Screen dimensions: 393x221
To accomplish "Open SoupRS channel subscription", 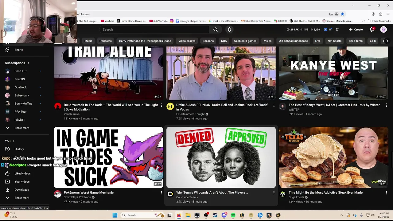I will (x=25, y=79).
